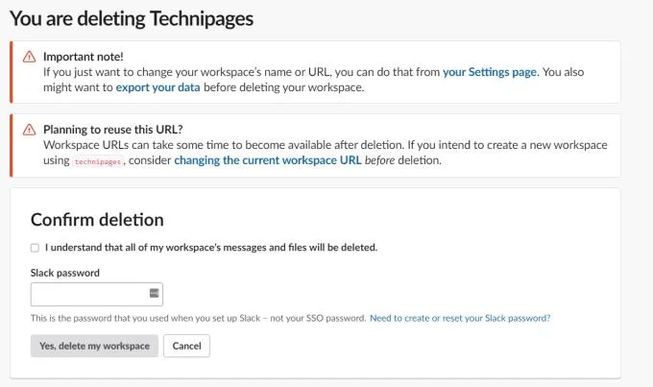The image size is (653, 387).
Task: Click 'This is the password that you used' hint text
Action: [198, 318]
